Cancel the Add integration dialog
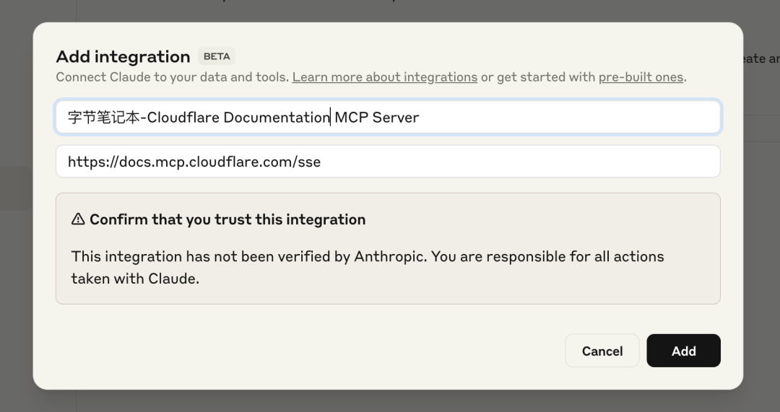Screen dimensions: 780x412 click(x=602, y=351)
